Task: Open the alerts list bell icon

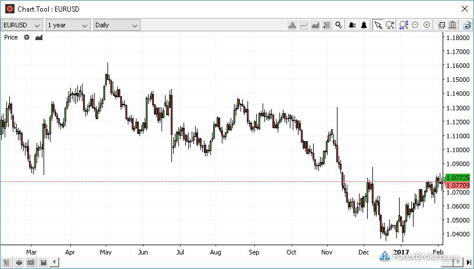Action: point(352,25)
